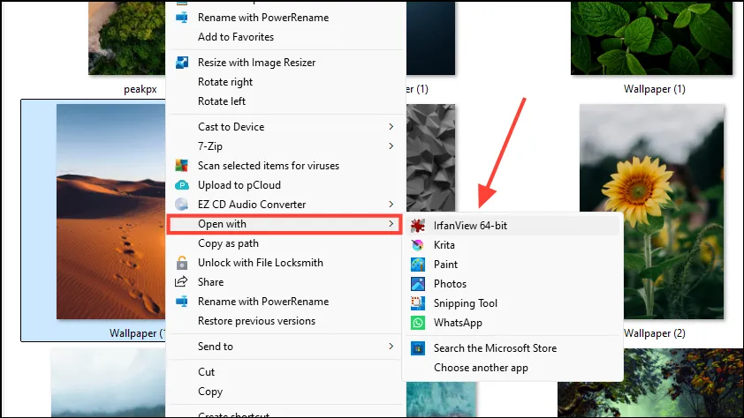The height and width of the screenshot is (418, 744).
Task: Expand the Send to submenu arrow
Action: 391,346
